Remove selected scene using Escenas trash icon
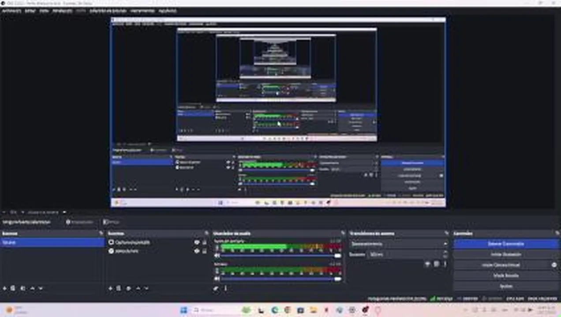The image size is (561, 317). pyautogui.click(x=13, y=288)
